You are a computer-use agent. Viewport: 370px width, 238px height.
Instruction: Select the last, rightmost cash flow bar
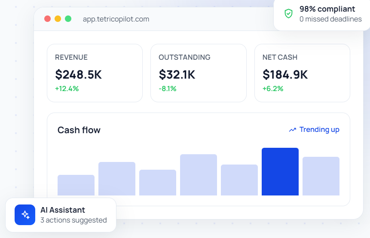click(321, 176)
